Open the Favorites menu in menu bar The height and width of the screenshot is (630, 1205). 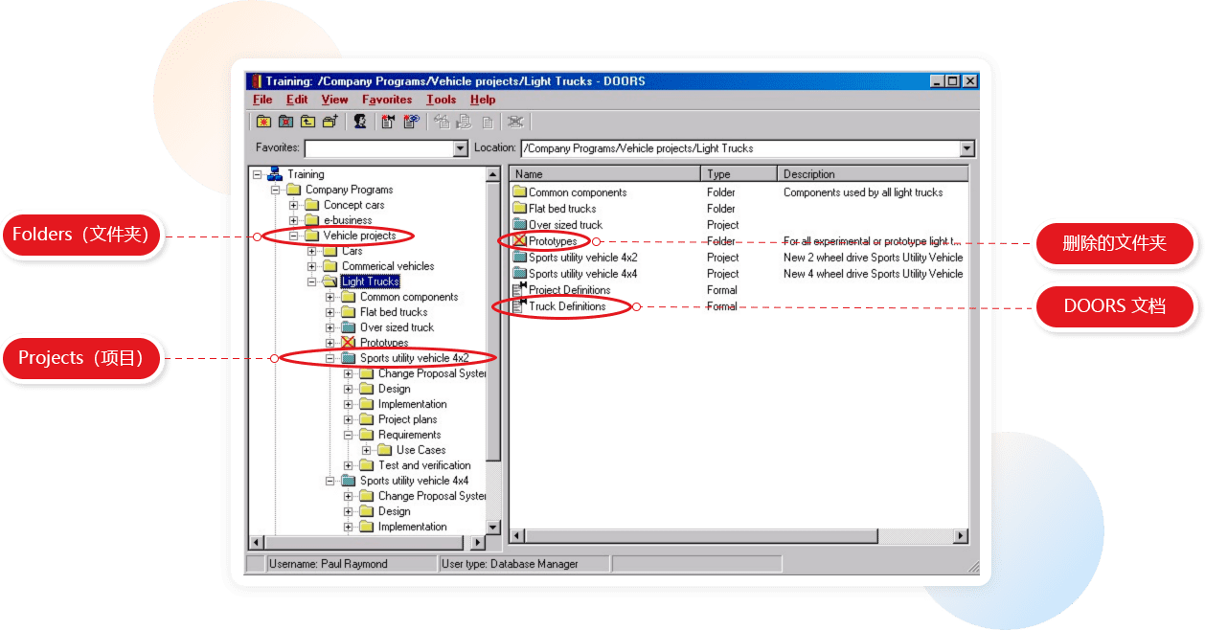tap(387, 100)
